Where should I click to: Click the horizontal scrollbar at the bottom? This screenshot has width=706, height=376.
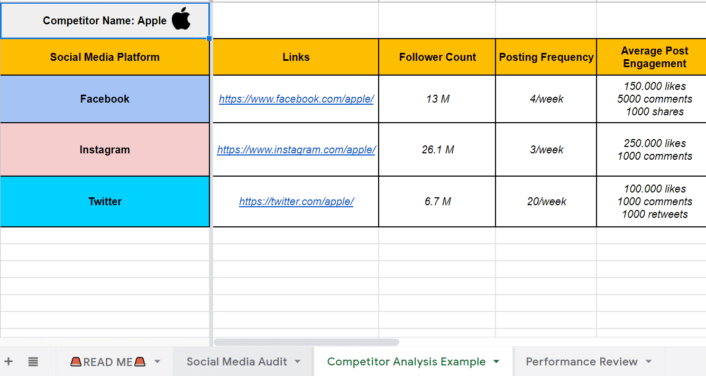pyautogui.click(x=306, y=343)
